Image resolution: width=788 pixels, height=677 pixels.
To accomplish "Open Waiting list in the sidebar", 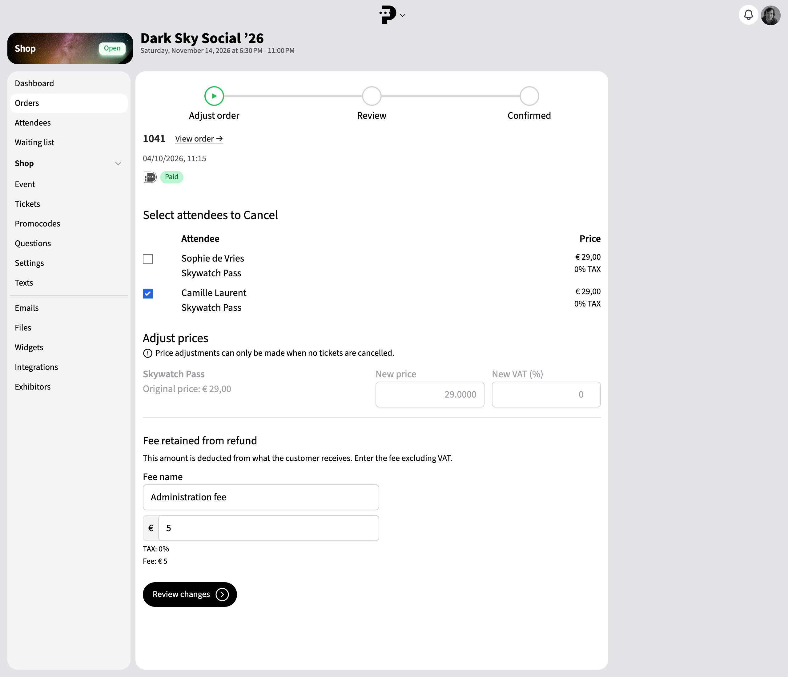I will point(69,142).
